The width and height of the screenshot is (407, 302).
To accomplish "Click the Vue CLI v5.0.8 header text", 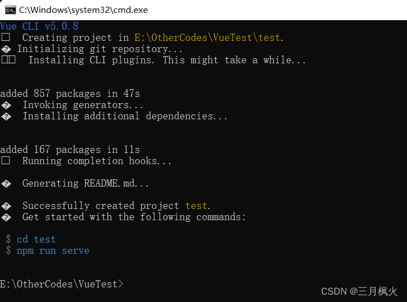I will [39, 26].
